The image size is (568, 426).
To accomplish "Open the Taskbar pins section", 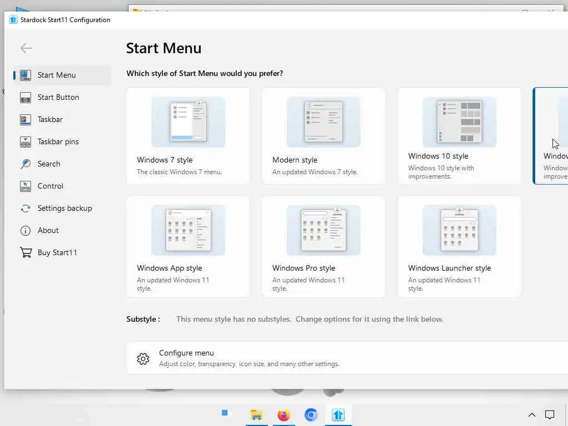I will click(x=62, y=141).
